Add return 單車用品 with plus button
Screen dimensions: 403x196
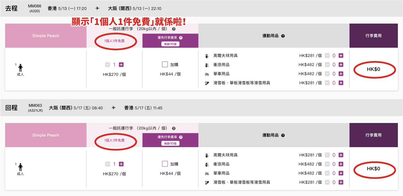(341, 173)
